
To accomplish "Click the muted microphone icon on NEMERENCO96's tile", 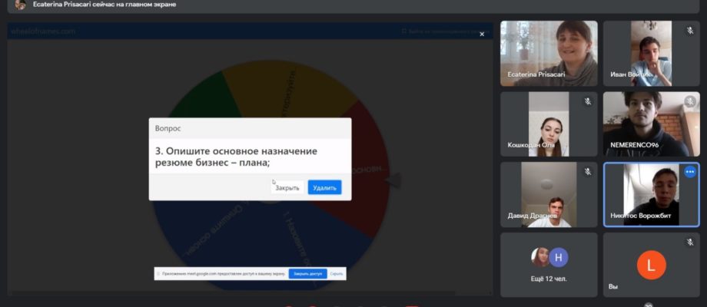I will click(x=690, y=101).
